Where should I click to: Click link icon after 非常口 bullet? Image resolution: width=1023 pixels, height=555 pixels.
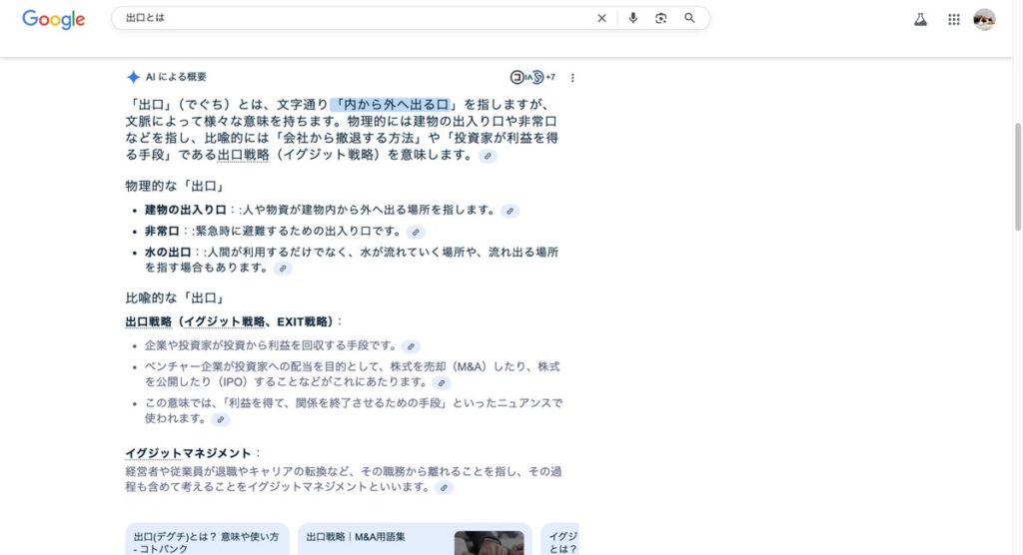416,232
